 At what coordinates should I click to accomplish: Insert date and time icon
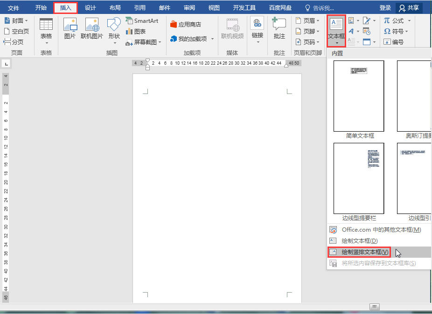(x=366, y=31)
